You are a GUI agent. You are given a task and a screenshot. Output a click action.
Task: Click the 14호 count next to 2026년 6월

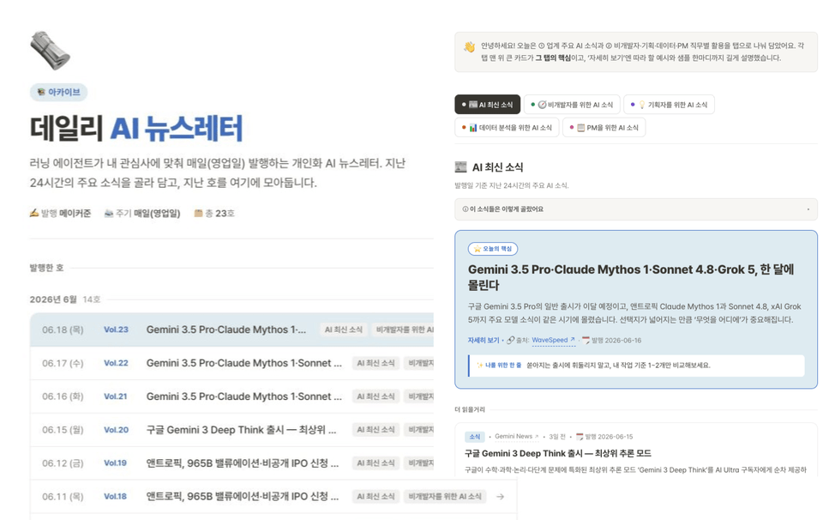click(x=92, y=299)
